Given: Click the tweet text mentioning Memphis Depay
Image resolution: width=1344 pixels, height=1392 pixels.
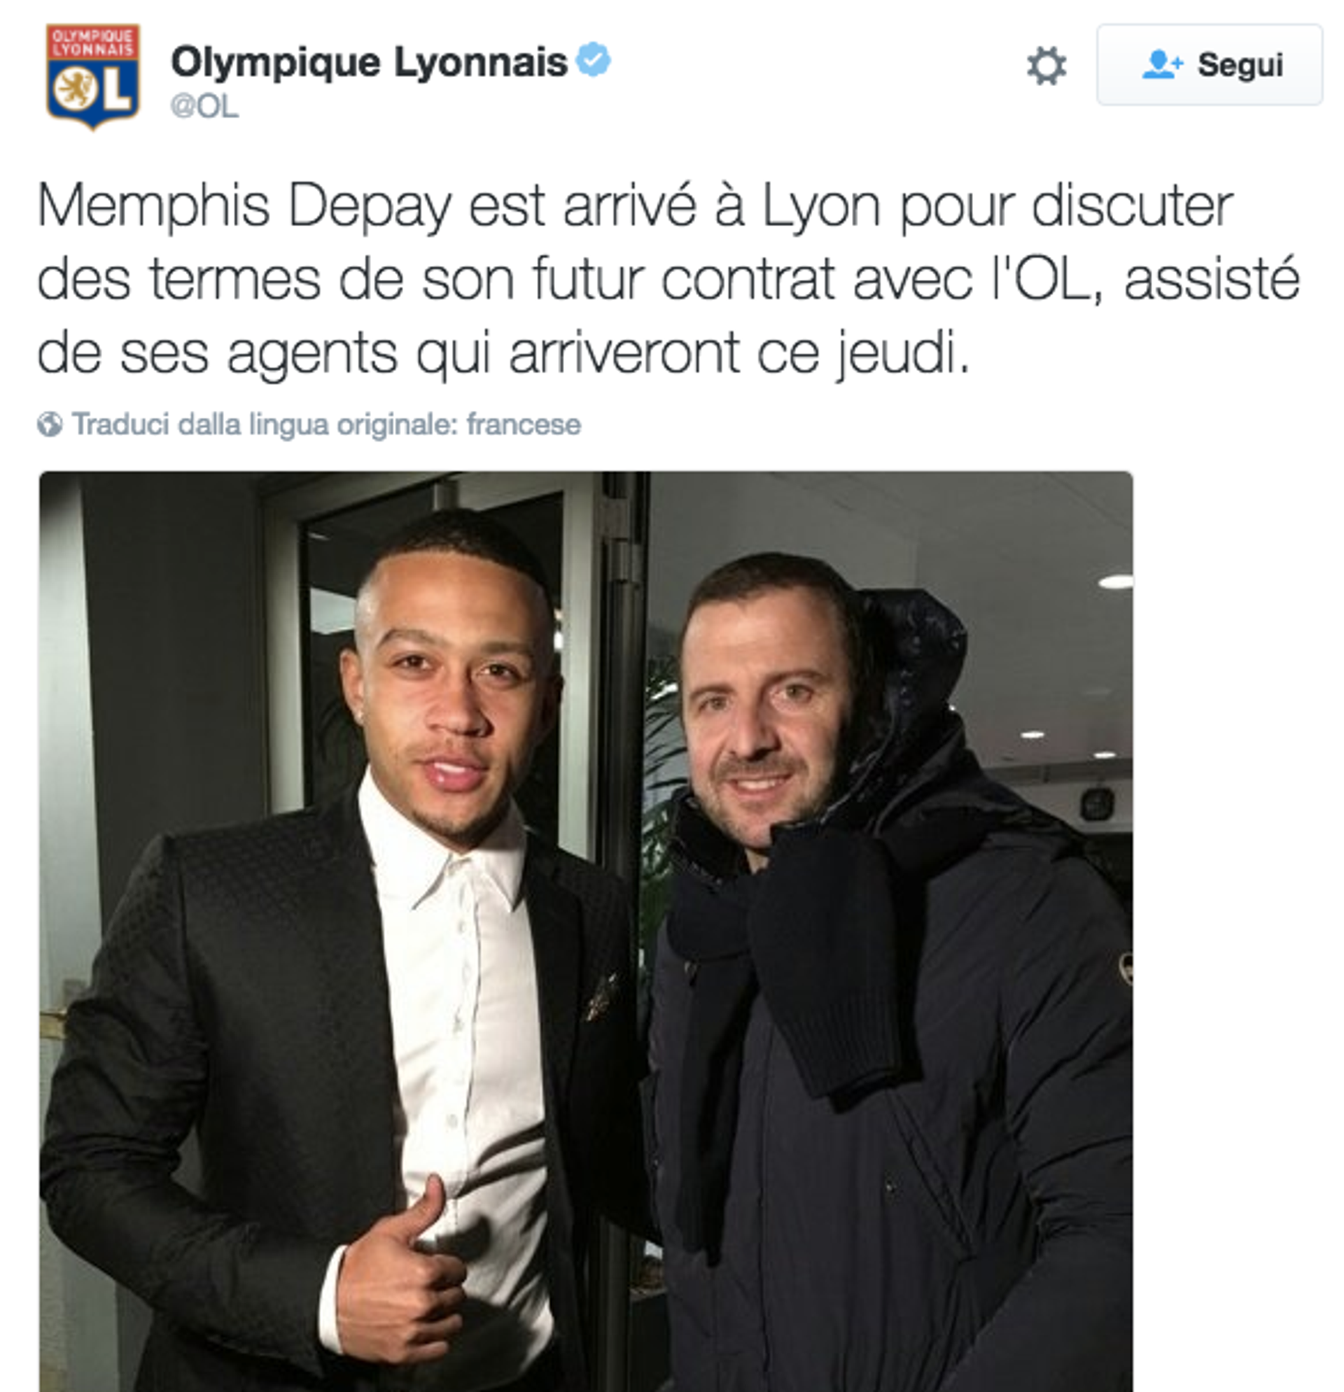Looking at the screenshot, I should [668, 279].
